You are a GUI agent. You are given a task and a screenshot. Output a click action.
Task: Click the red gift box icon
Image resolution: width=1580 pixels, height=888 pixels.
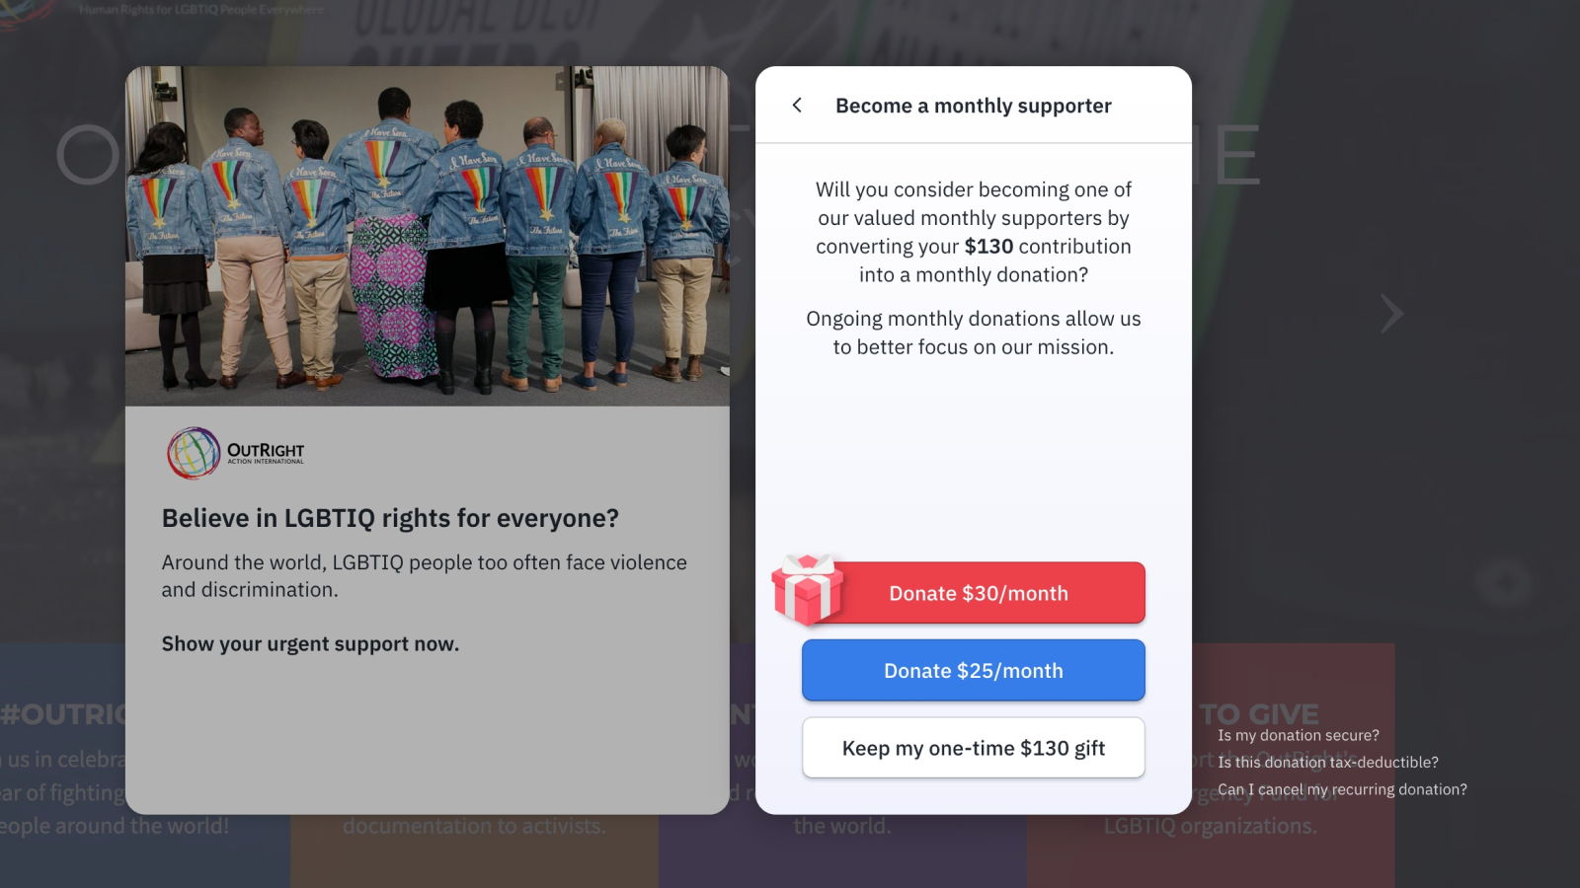tap(808, 589)
